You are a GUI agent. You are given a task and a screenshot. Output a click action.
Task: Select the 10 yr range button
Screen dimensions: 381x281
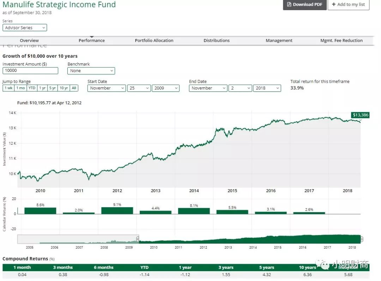coord(64,88)
